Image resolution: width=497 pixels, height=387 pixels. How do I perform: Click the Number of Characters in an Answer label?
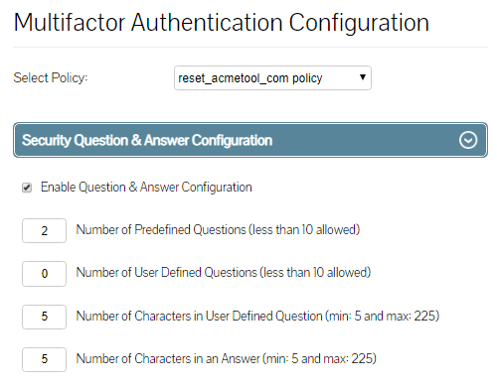[x=227, y=358]
